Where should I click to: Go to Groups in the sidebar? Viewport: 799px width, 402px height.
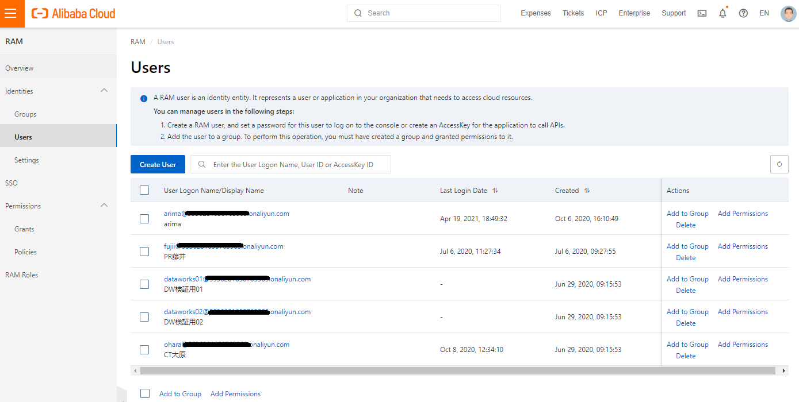pos(58,114)
